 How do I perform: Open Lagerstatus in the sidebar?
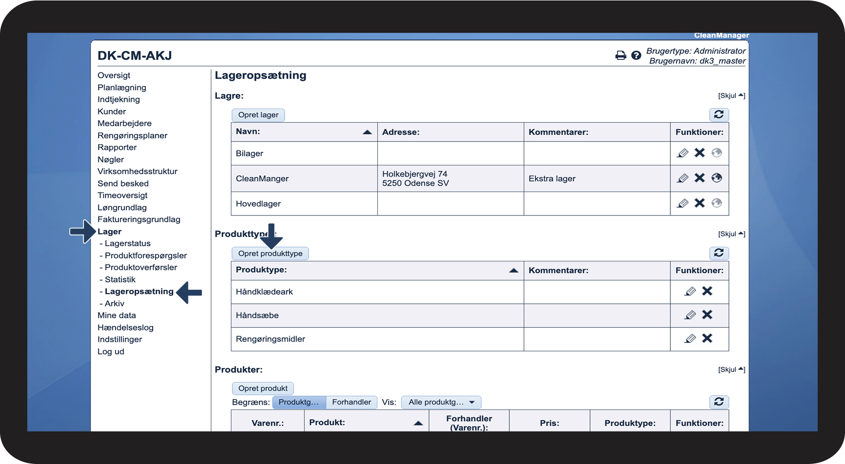(x=127, y=244)
